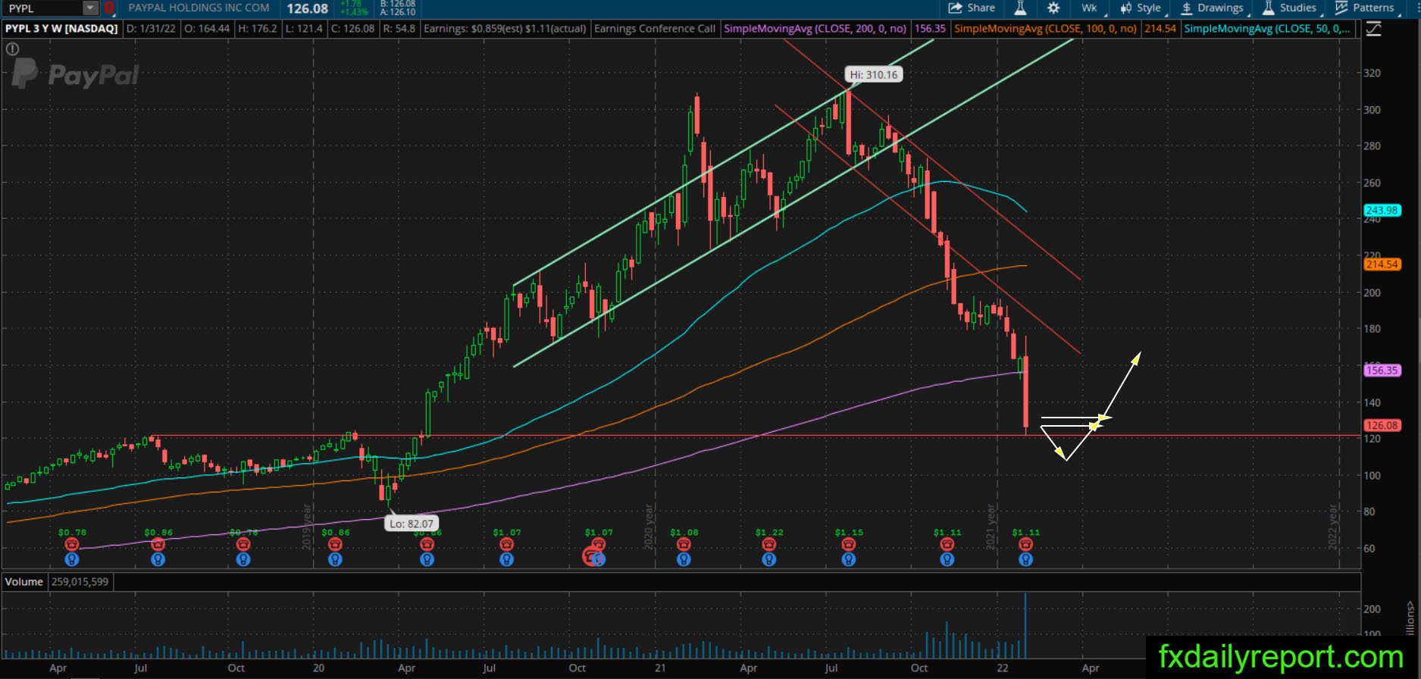Click the PYPL 3 Y W [NASDAQ] chart label
1421x679 pixels.
[62, 29]
